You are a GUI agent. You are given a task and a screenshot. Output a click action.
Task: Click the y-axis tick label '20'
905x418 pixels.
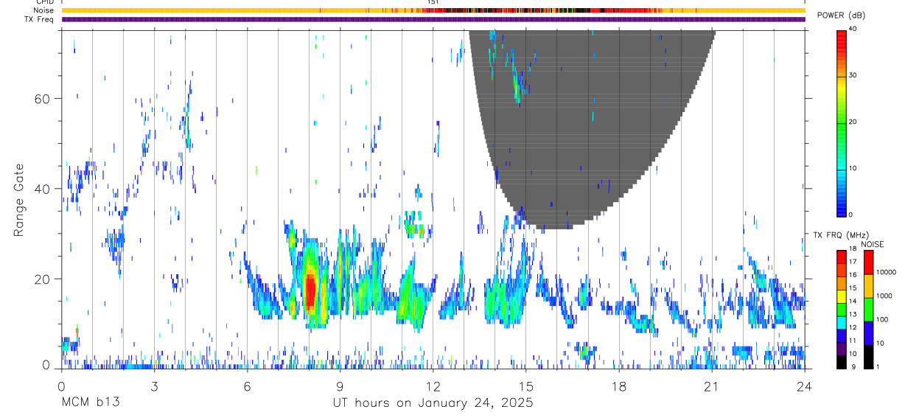coord(43,279)
